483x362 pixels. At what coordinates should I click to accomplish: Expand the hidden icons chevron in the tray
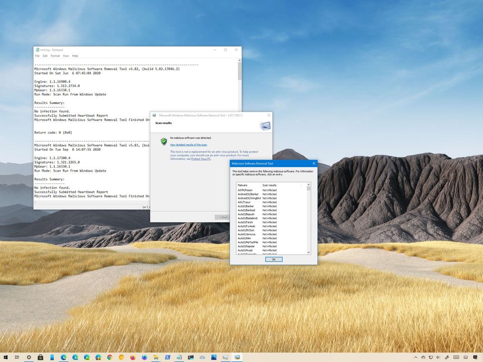click(x=416, y=358)
